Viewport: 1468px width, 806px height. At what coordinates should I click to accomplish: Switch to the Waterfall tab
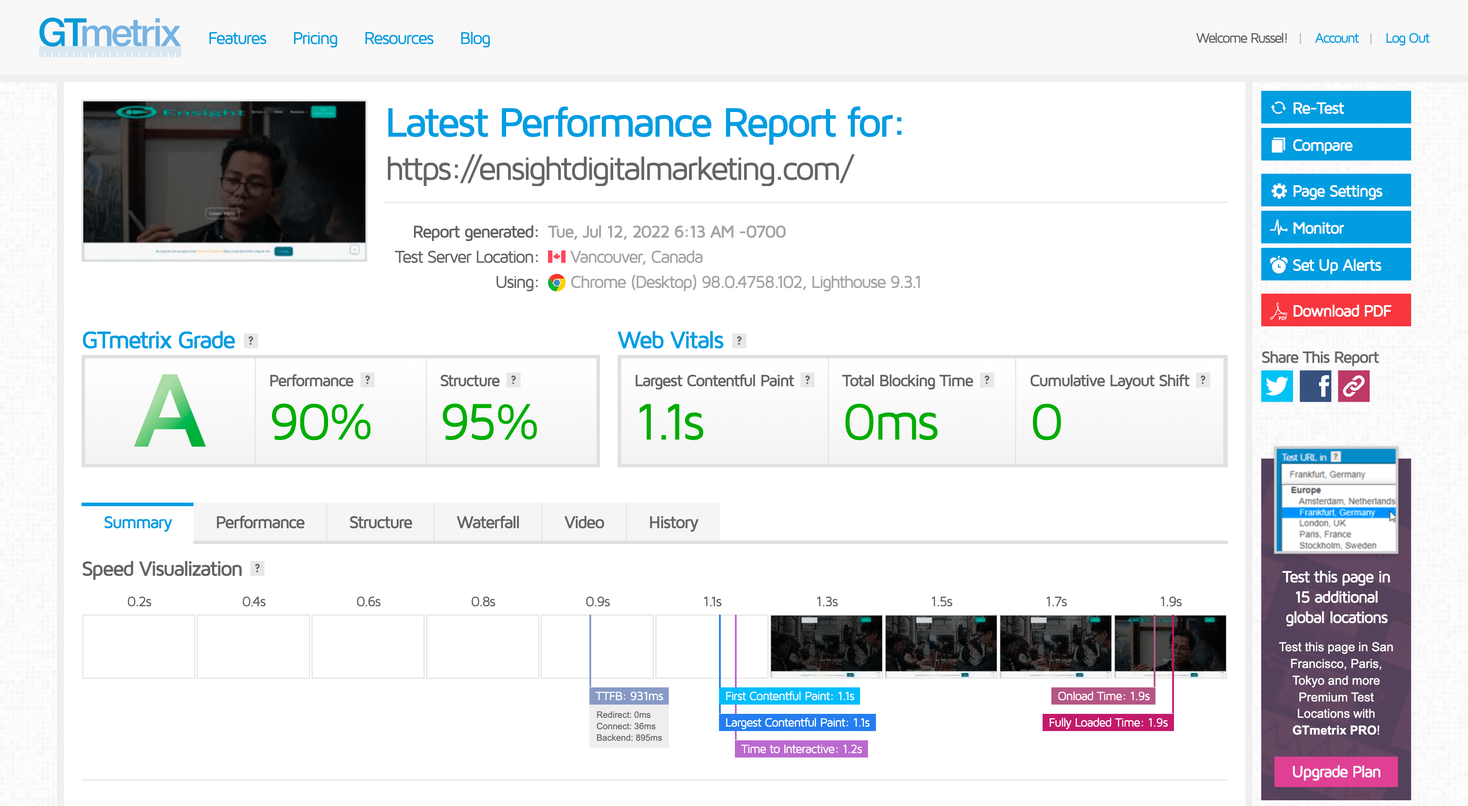pyautogui.click(x=488, y=522)
